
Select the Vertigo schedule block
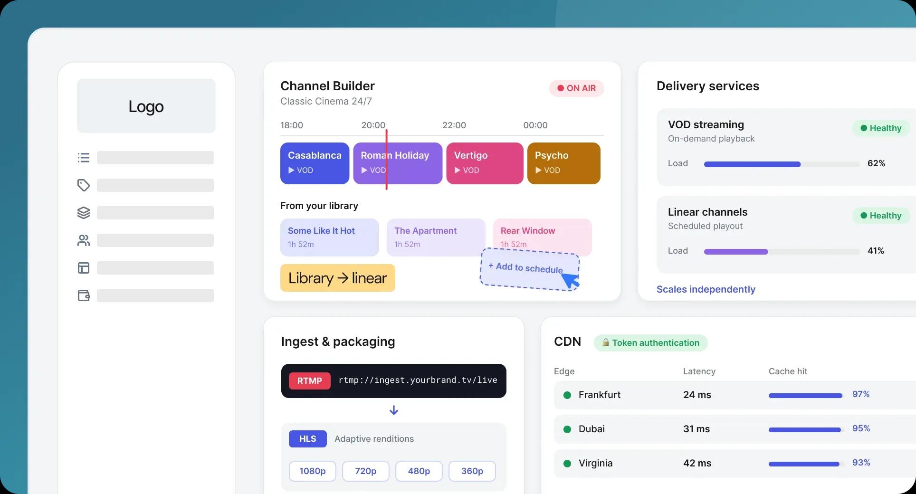tap(485, 163)
